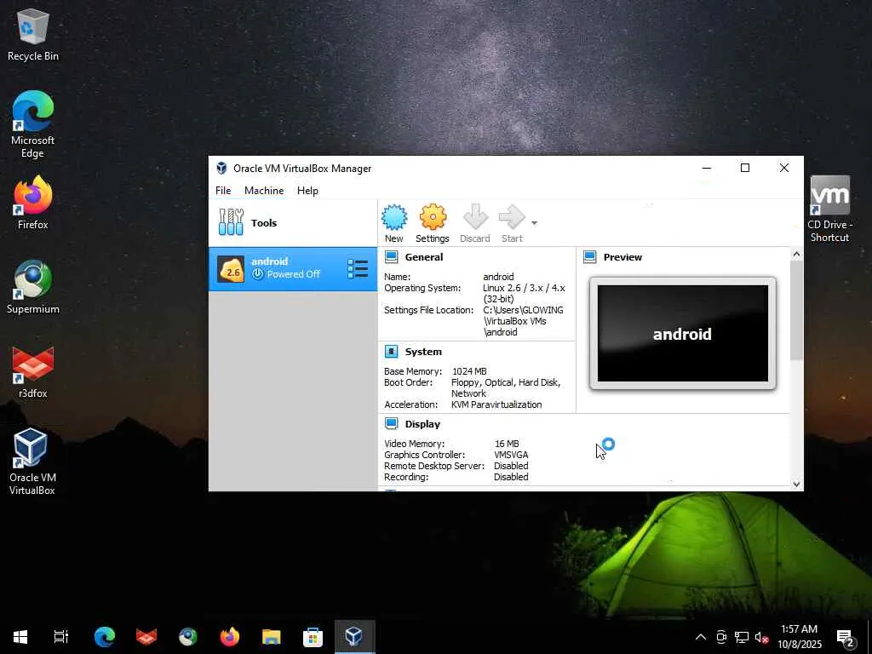Click the 16 MB video memory value
The width and height of the screenshot is (872, 654).
click(507, 443)
